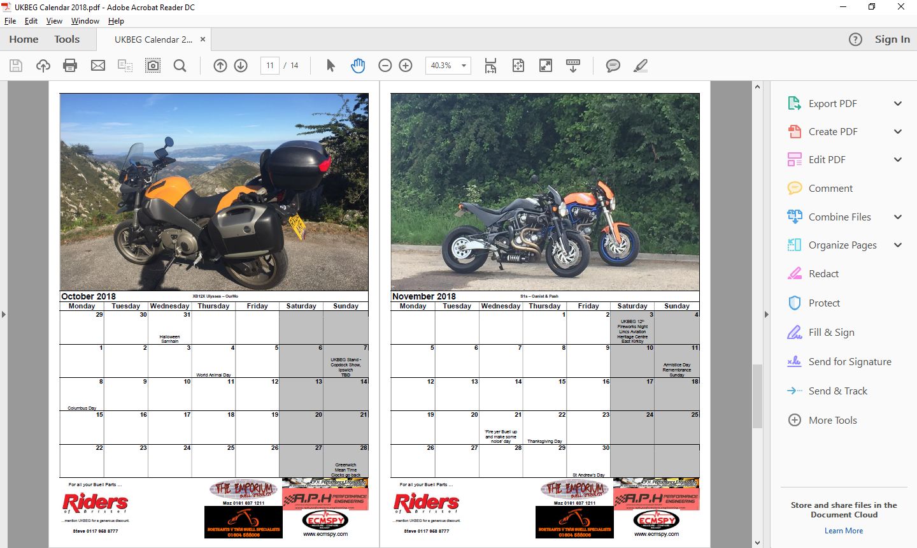Activate the Hand pan tool

click(x=358, y=66)
